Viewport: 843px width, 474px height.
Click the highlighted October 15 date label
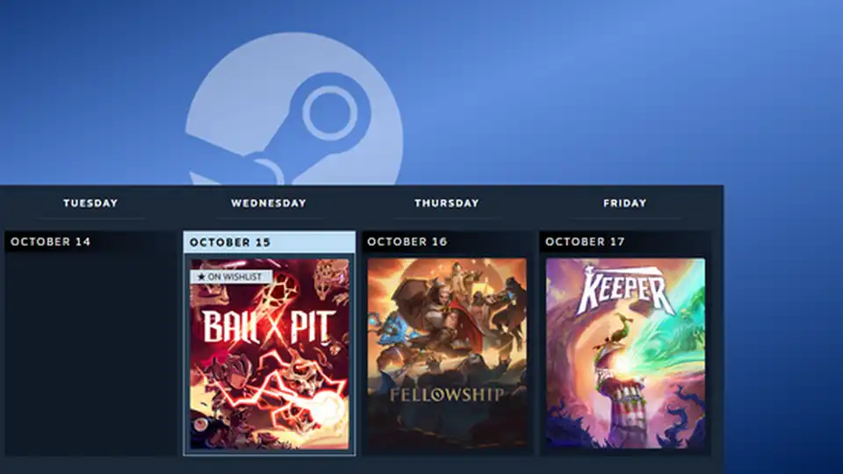coord(230,242)
